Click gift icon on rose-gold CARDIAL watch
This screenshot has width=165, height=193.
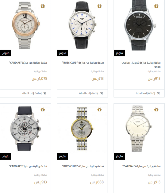coord(43,6)
